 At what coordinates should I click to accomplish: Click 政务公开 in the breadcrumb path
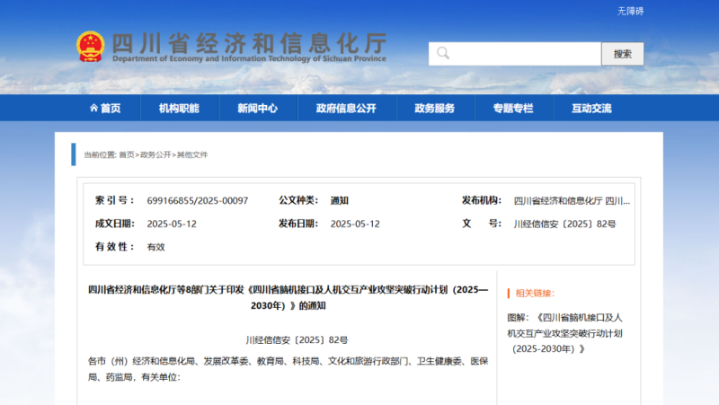tap(155, 154)
